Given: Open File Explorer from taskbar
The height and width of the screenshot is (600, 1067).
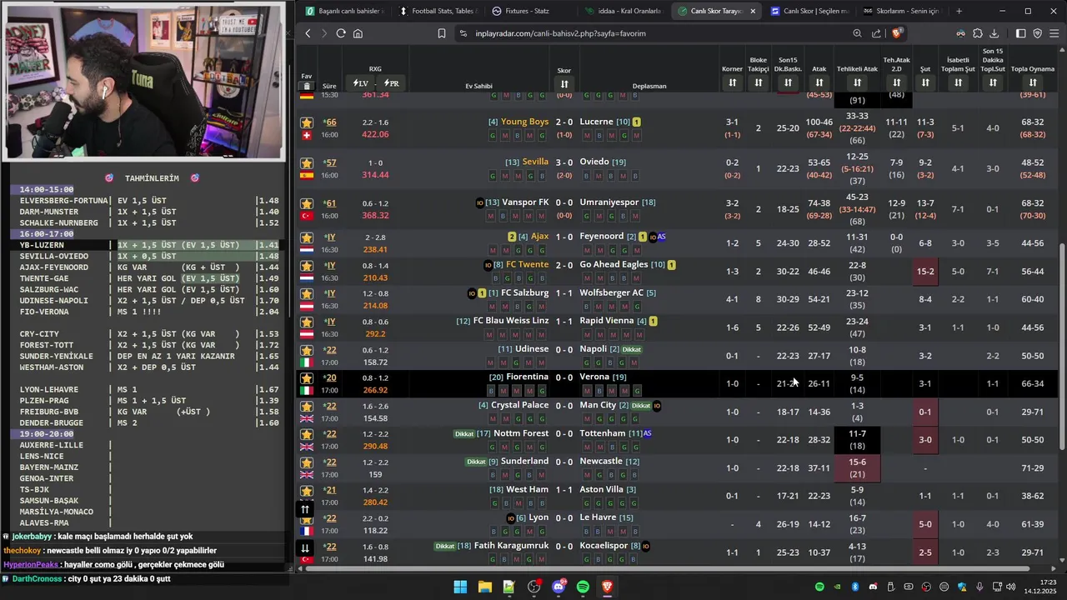Looking at the screenshot, I should coord(484,587).
